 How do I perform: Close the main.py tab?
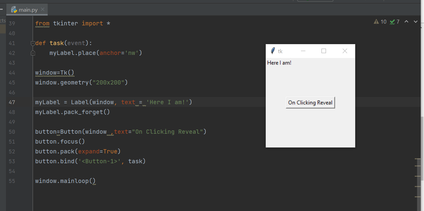point(43,10)
